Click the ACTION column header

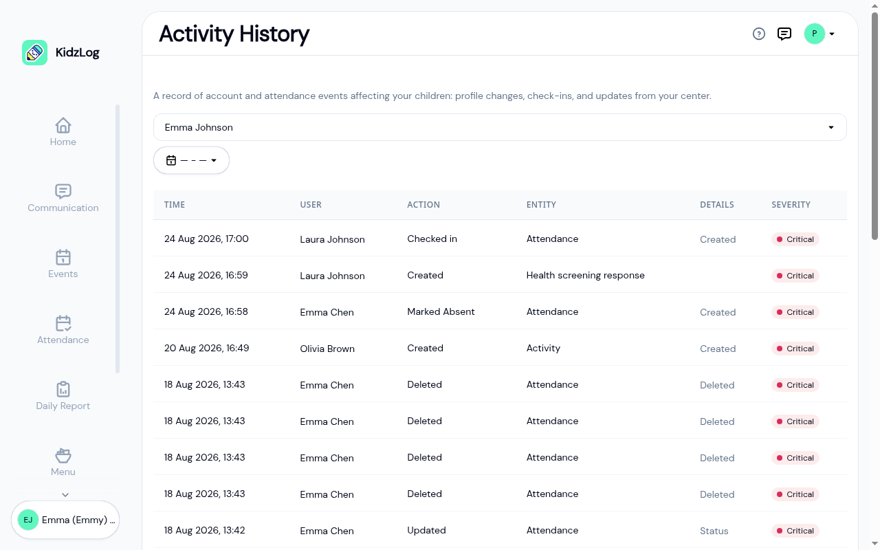tap(423, 205)
